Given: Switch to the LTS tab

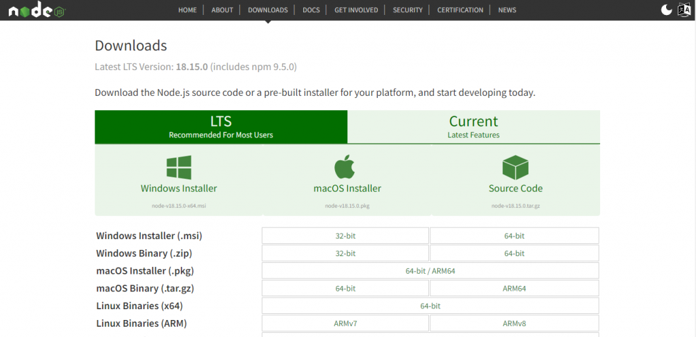Looking at the screenshot, I should pyautogui.click(x=221, y=127).
